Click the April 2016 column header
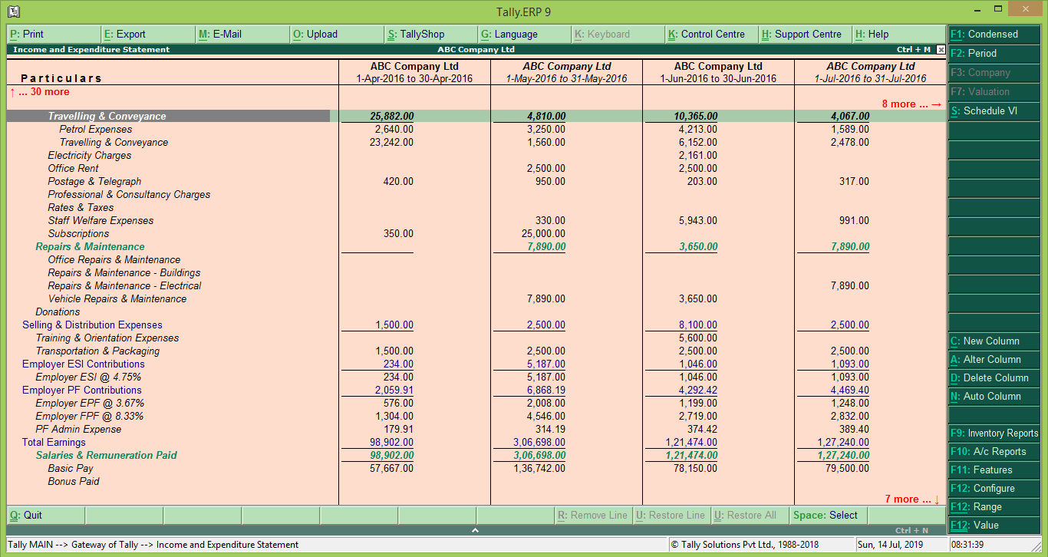1048x557 pixels. [x=414, y=73]
